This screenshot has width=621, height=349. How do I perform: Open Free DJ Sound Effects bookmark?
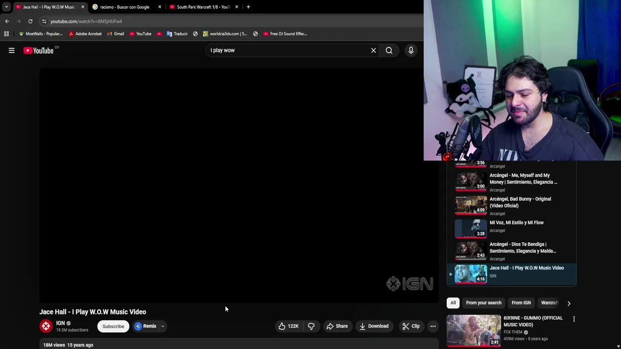pyautogui.click(x=285, y=34)
